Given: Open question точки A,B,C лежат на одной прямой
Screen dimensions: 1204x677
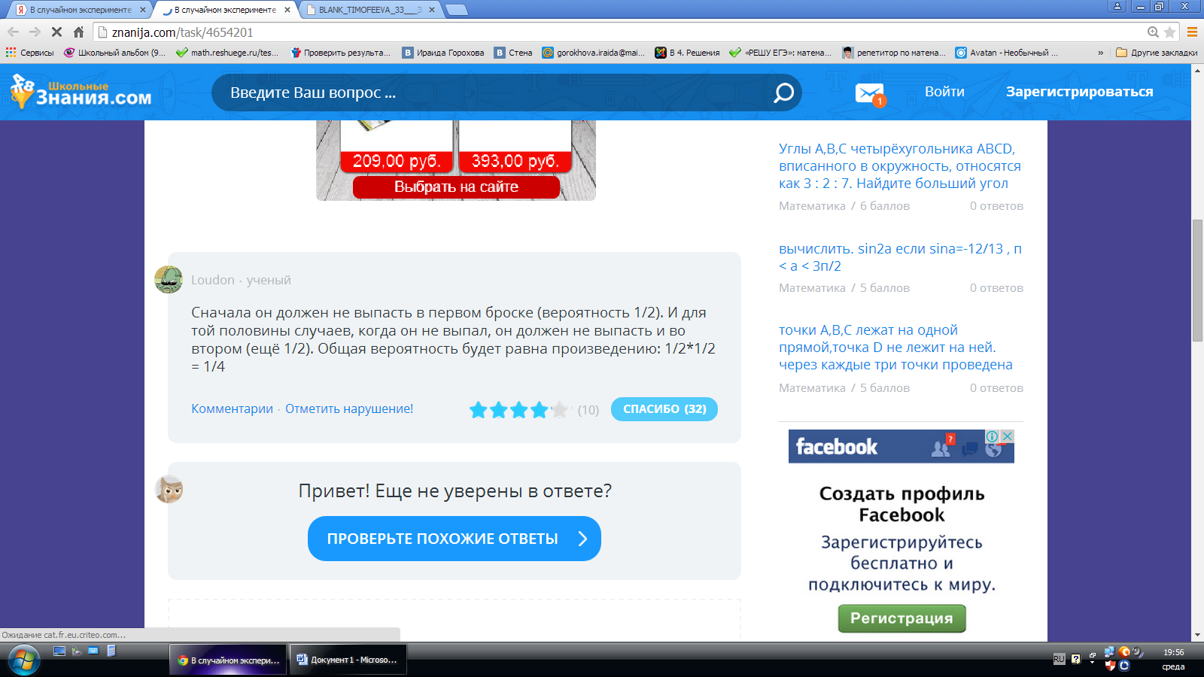Looking at the screenshot, I should 895,348.
